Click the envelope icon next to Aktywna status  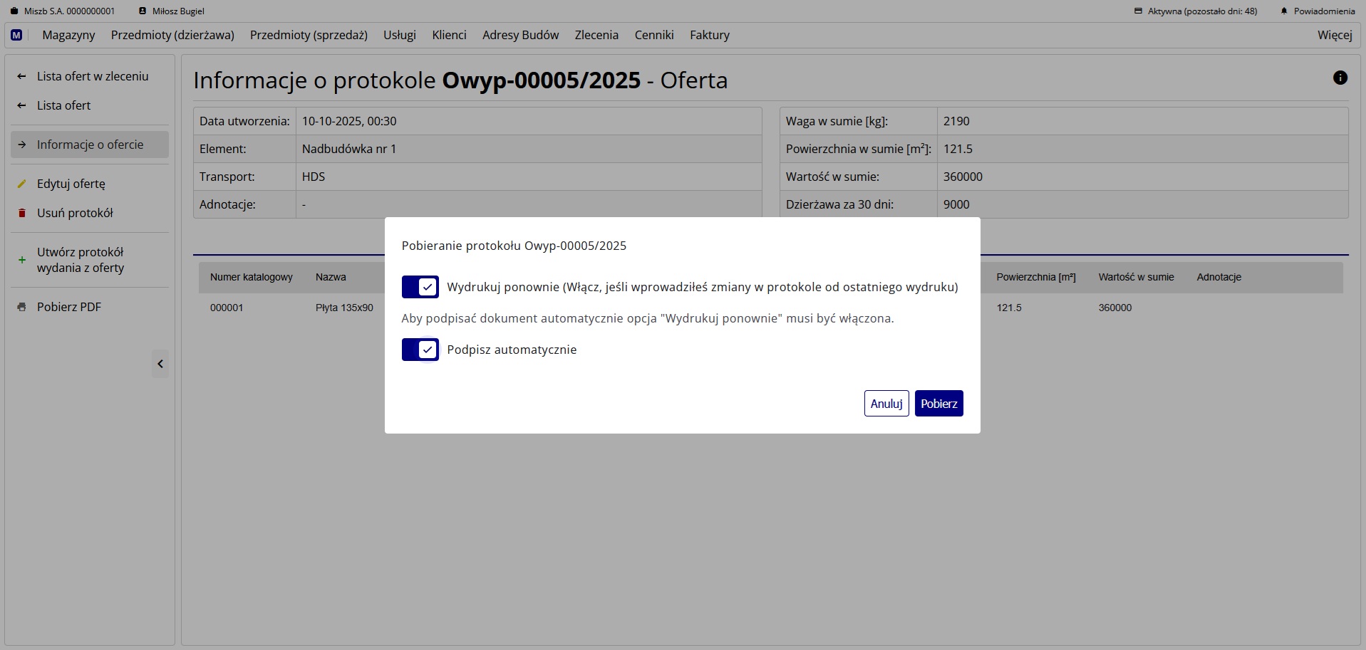[x=1138, y=11]
